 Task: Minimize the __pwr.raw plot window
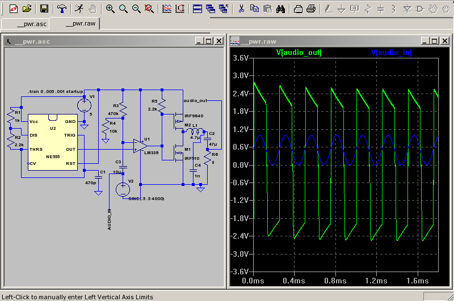pyautogui.click(x=424, y=41)
